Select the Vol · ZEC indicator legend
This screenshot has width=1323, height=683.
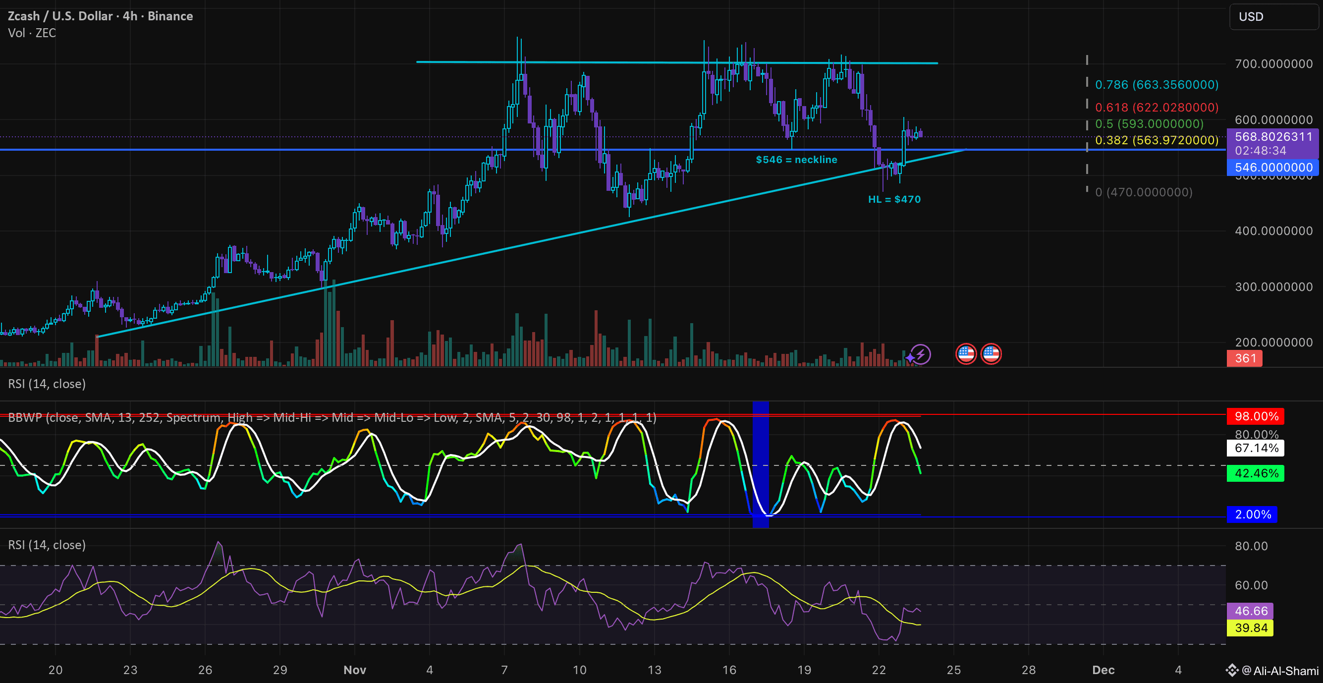(x=32, y=33)
